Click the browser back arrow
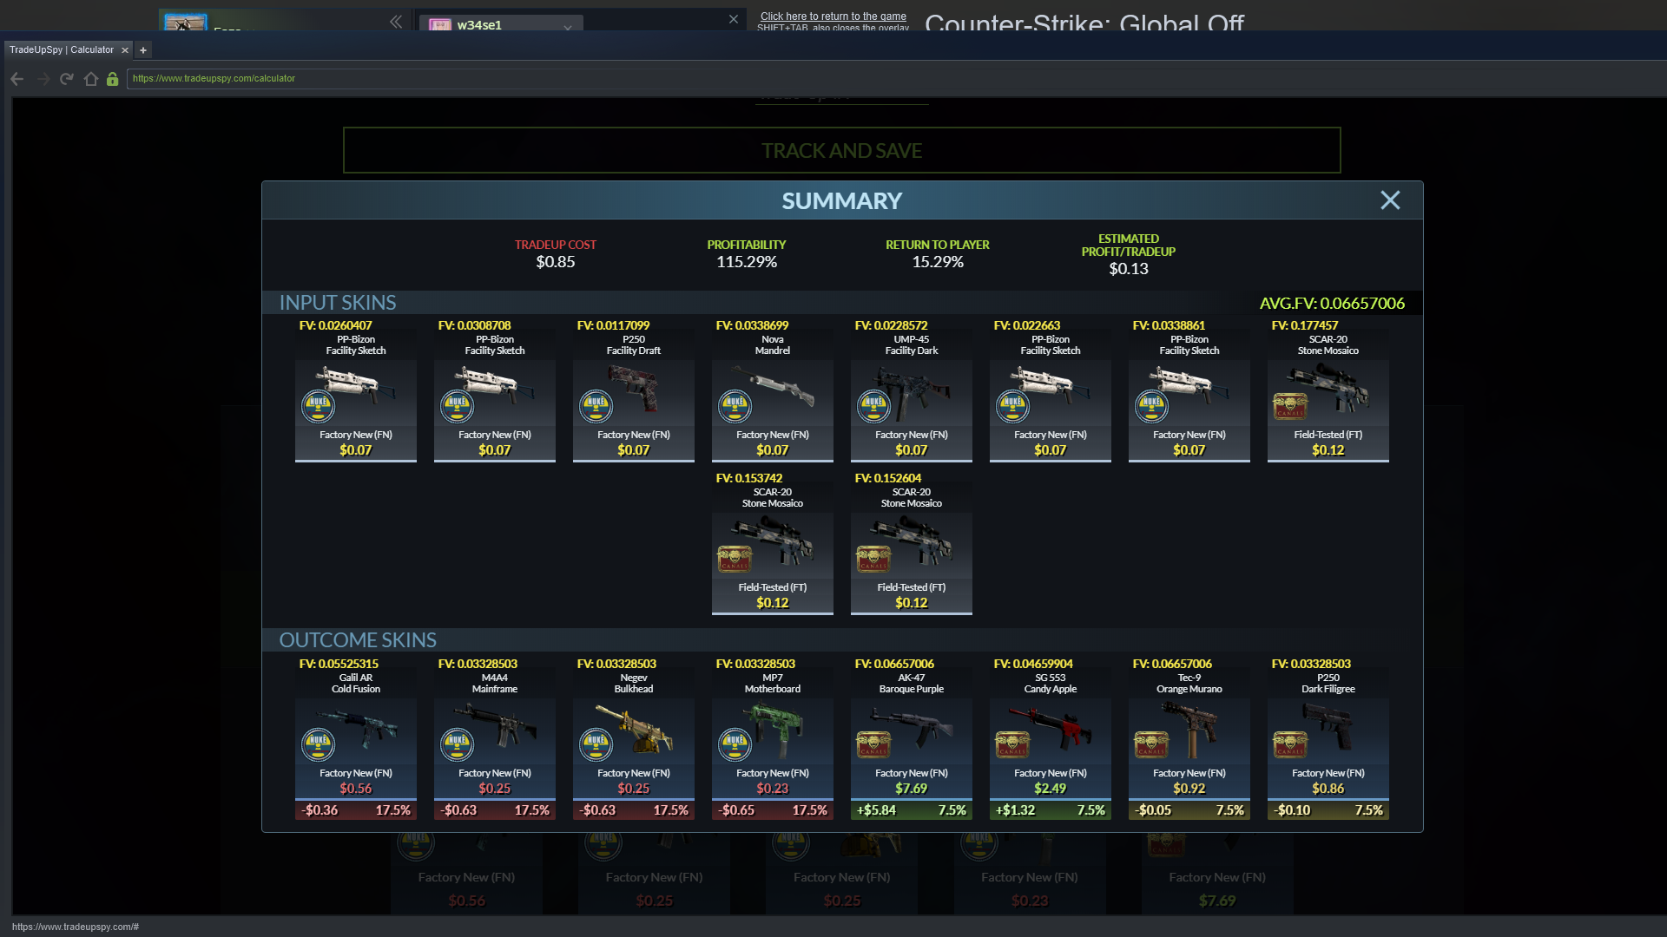This screenshot has height=937, width=1667. (17, 79)
